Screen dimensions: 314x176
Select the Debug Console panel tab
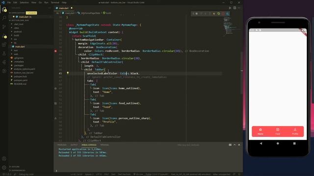tap(89, 145)
